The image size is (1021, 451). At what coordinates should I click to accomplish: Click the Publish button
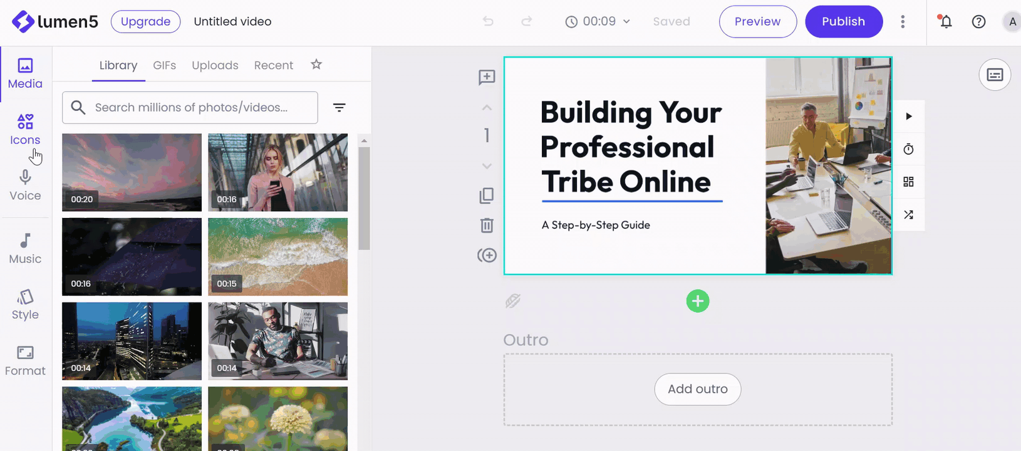843,21
